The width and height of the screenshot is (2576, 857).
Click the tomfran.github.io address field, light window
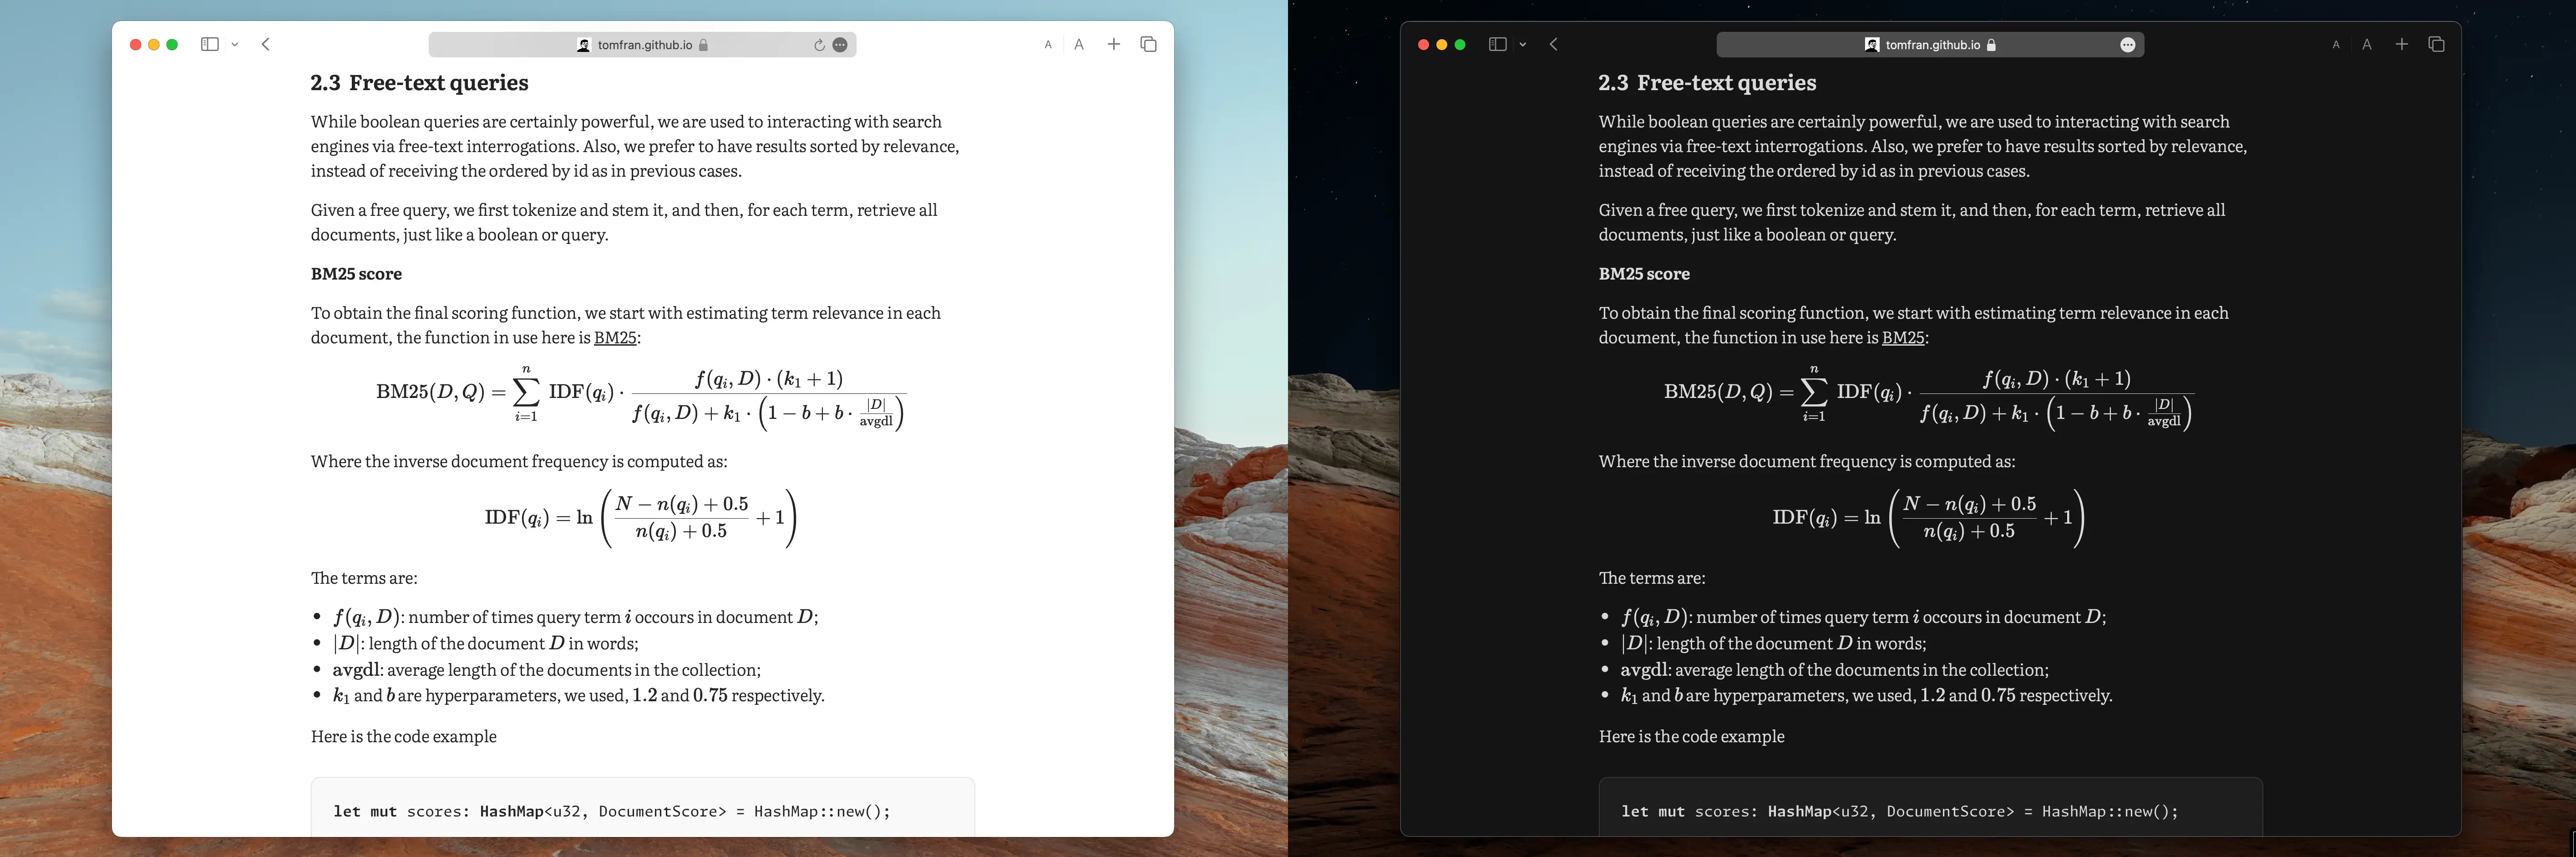pyautogui.click(x=644, y=45)
